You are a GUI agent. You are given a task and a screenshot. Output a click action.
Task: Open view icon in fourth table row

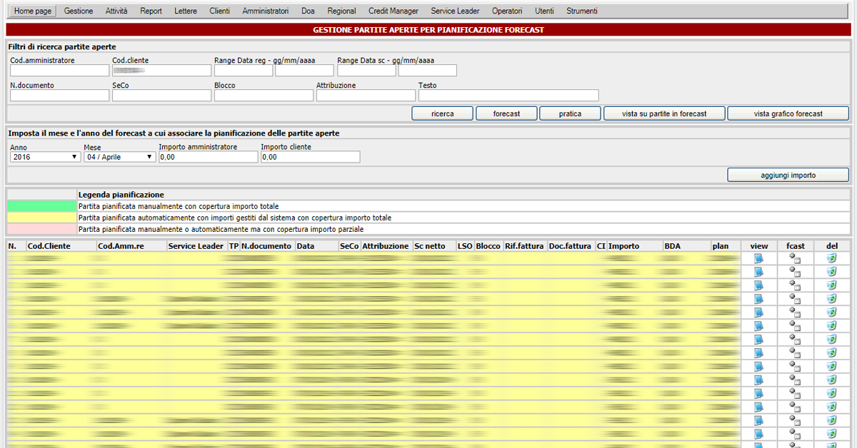click(759, 299)
